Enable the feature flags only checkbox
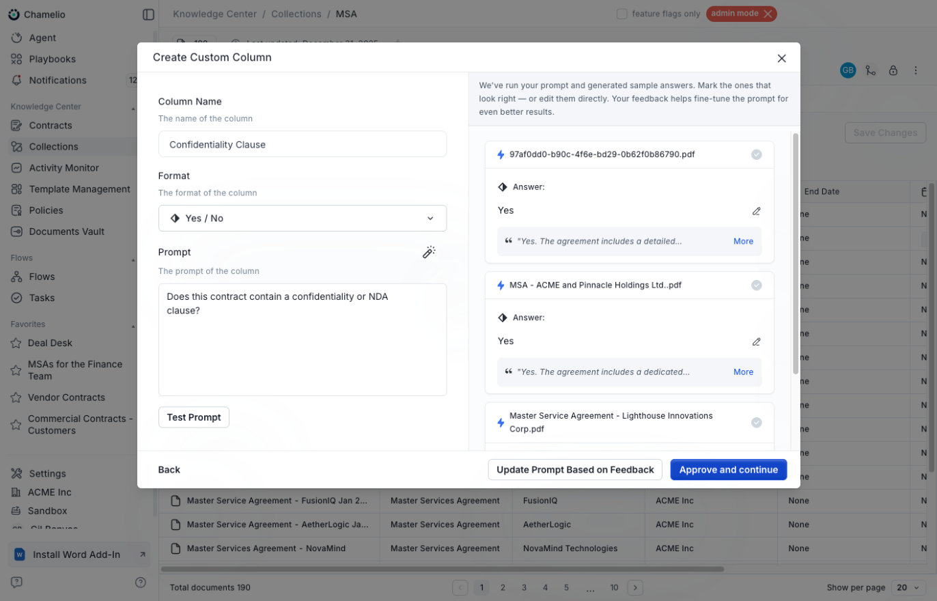 (622, 13)
